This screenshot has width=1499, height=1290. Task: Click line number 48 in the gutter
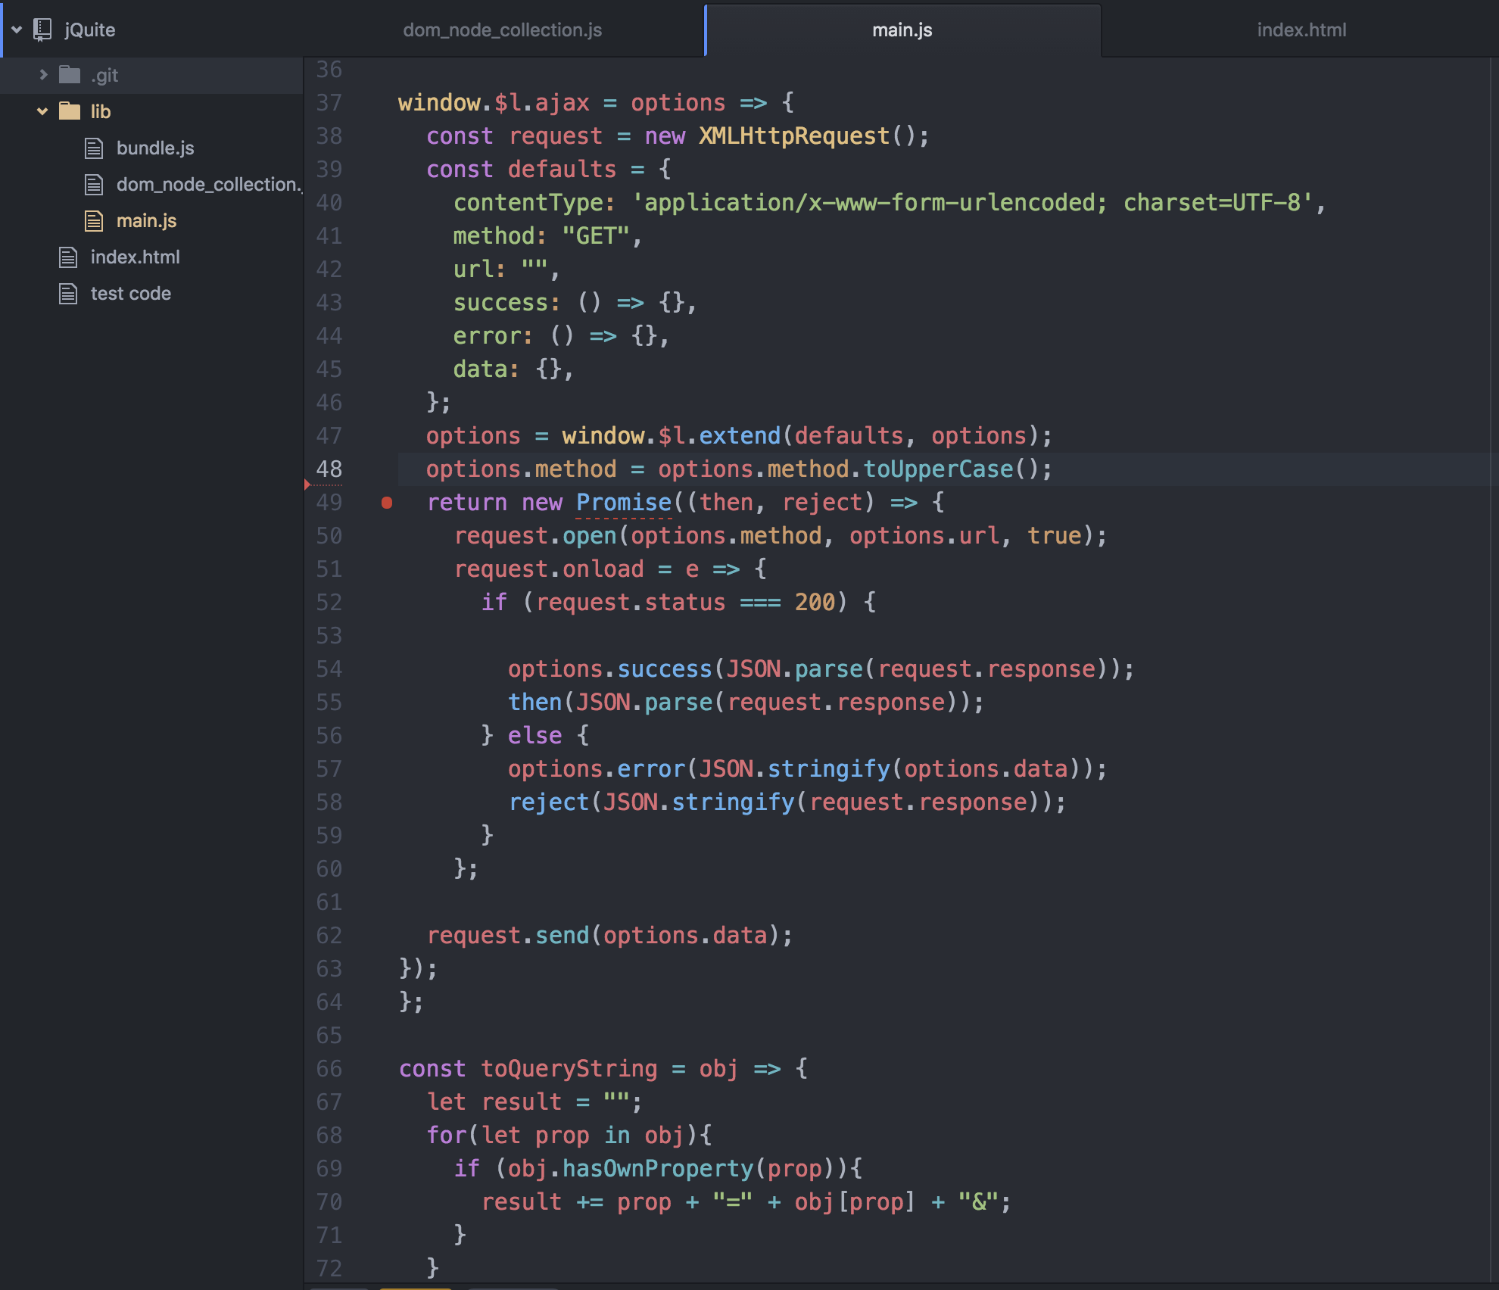(329, 469)
